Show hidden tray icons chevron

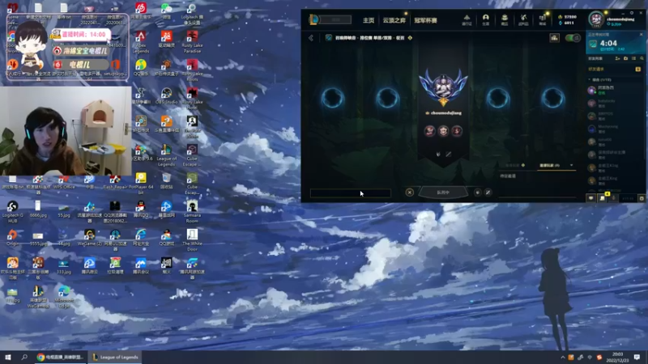click(562, 358)
